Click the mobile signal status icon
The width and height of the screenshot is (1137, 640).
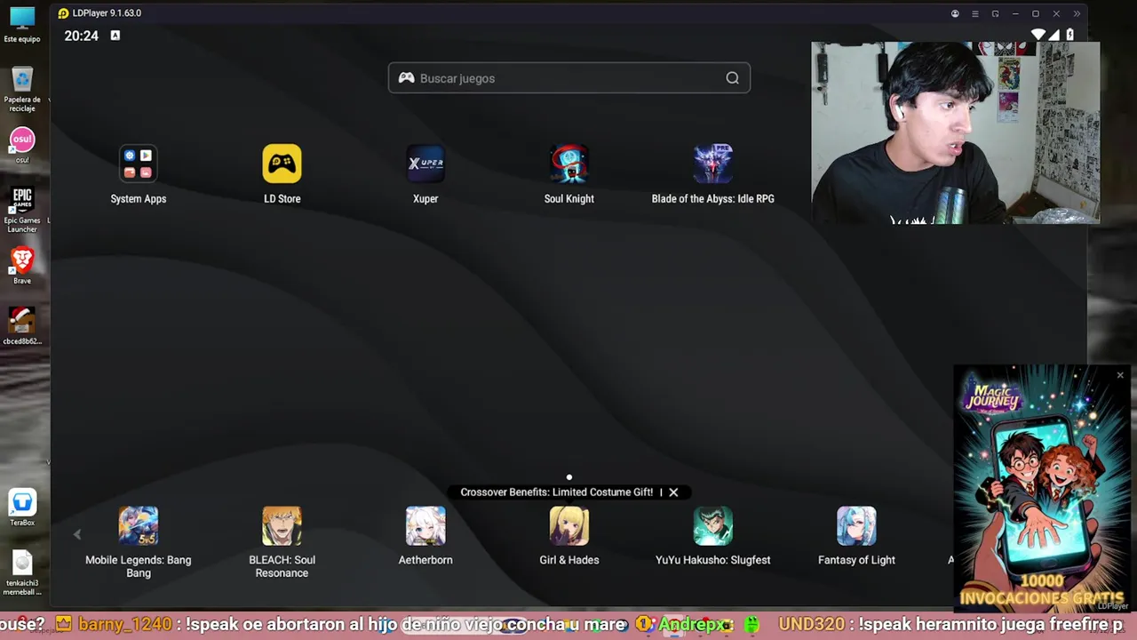[x=1054, y=35]
